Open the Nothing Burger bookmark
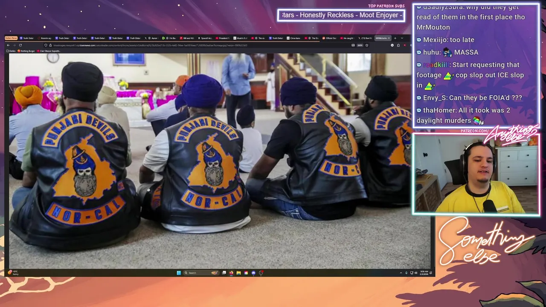 tap(26, 51)
